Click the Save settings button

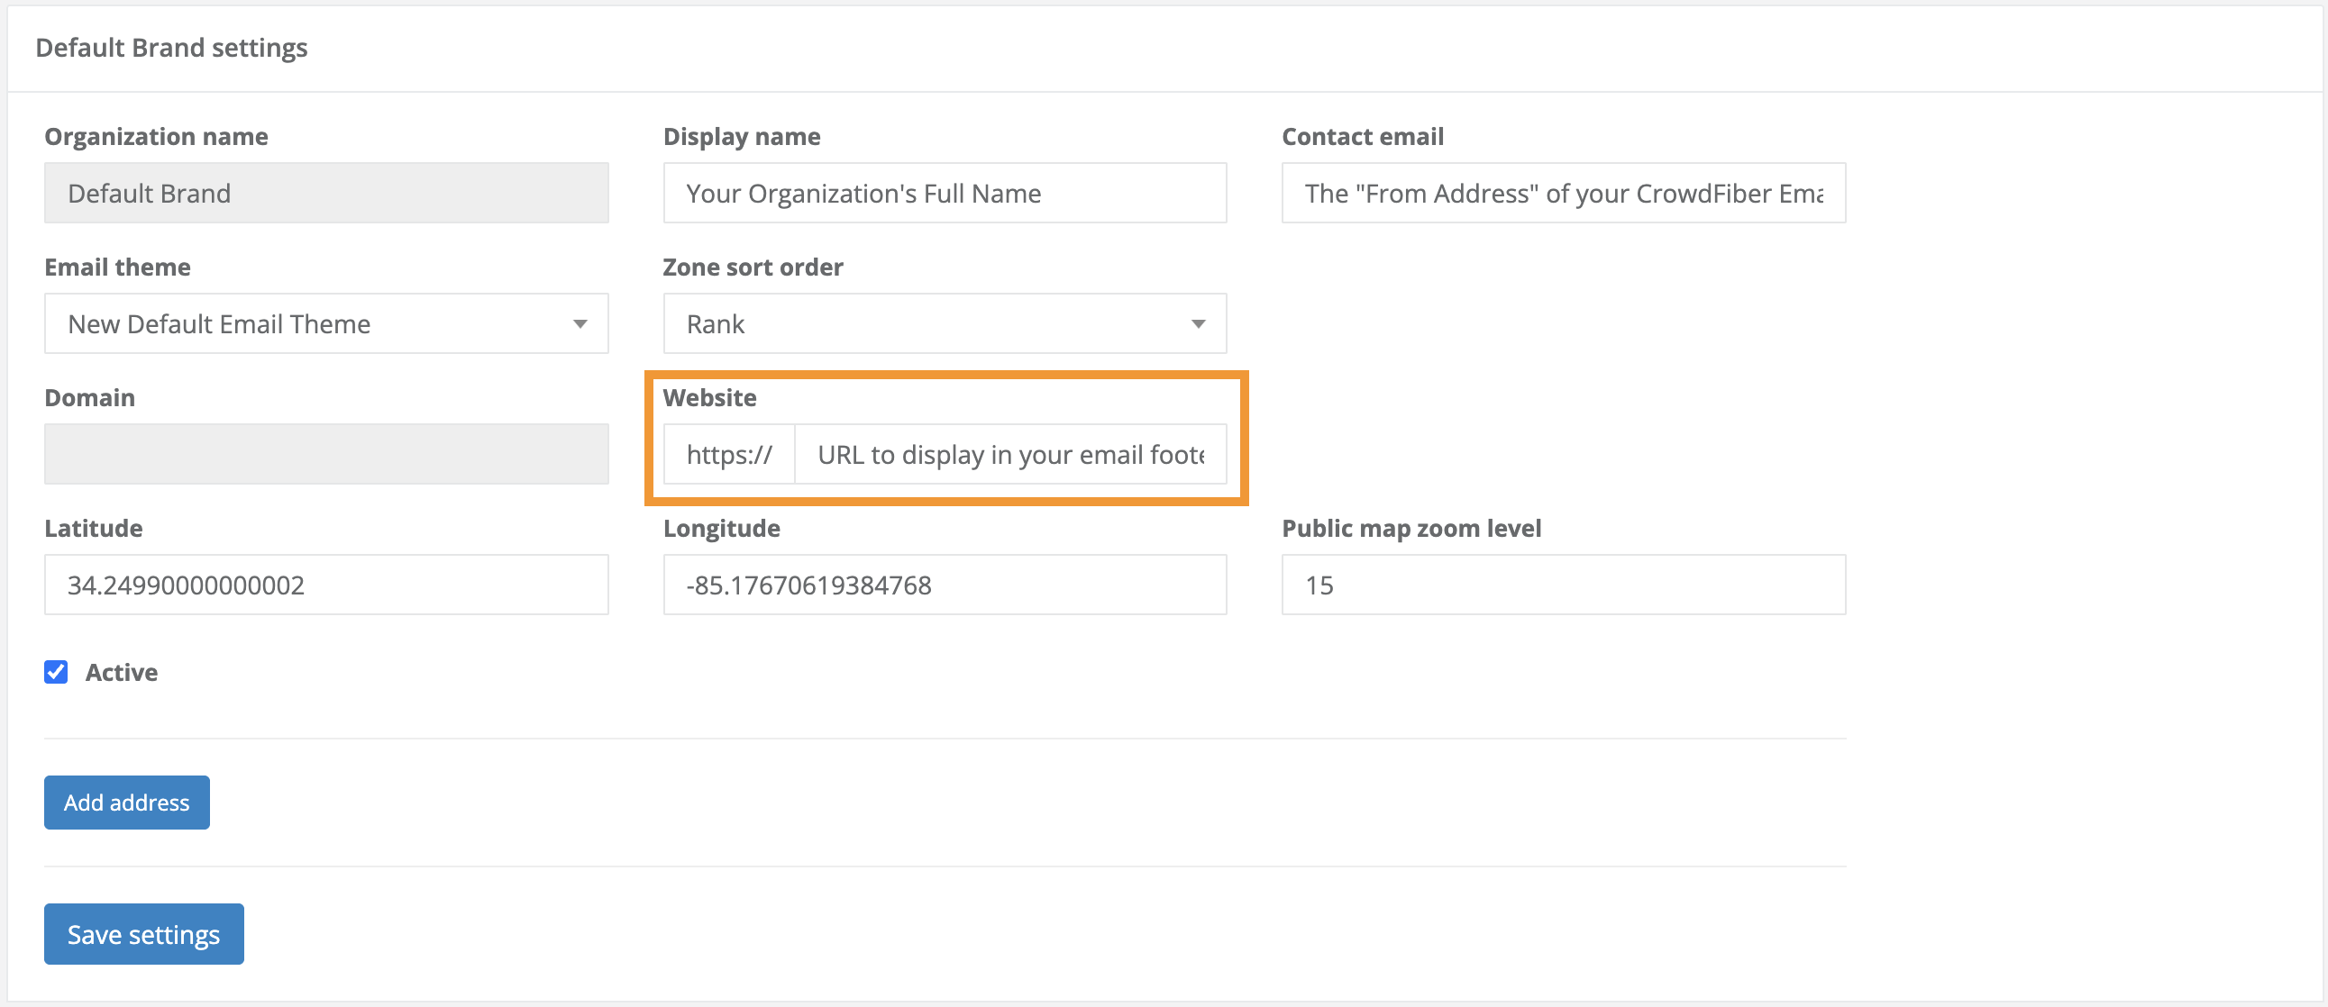point(143,933)
